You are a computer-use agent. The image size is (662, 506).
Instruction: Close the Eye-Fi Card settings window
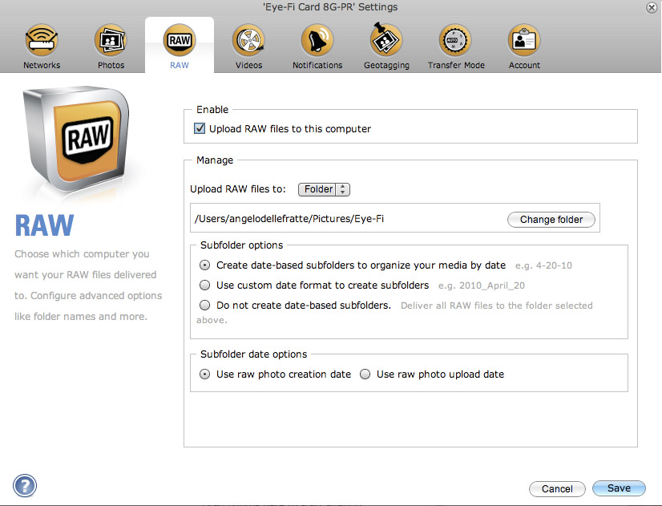(652, 7)
